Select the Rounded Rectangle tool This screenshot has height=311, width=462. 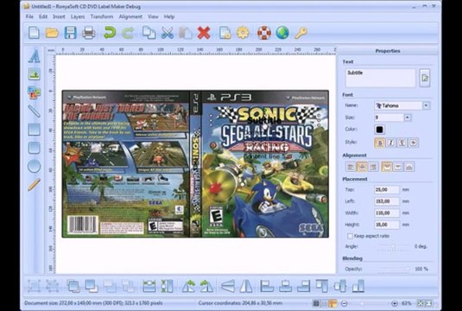point(35,148)
